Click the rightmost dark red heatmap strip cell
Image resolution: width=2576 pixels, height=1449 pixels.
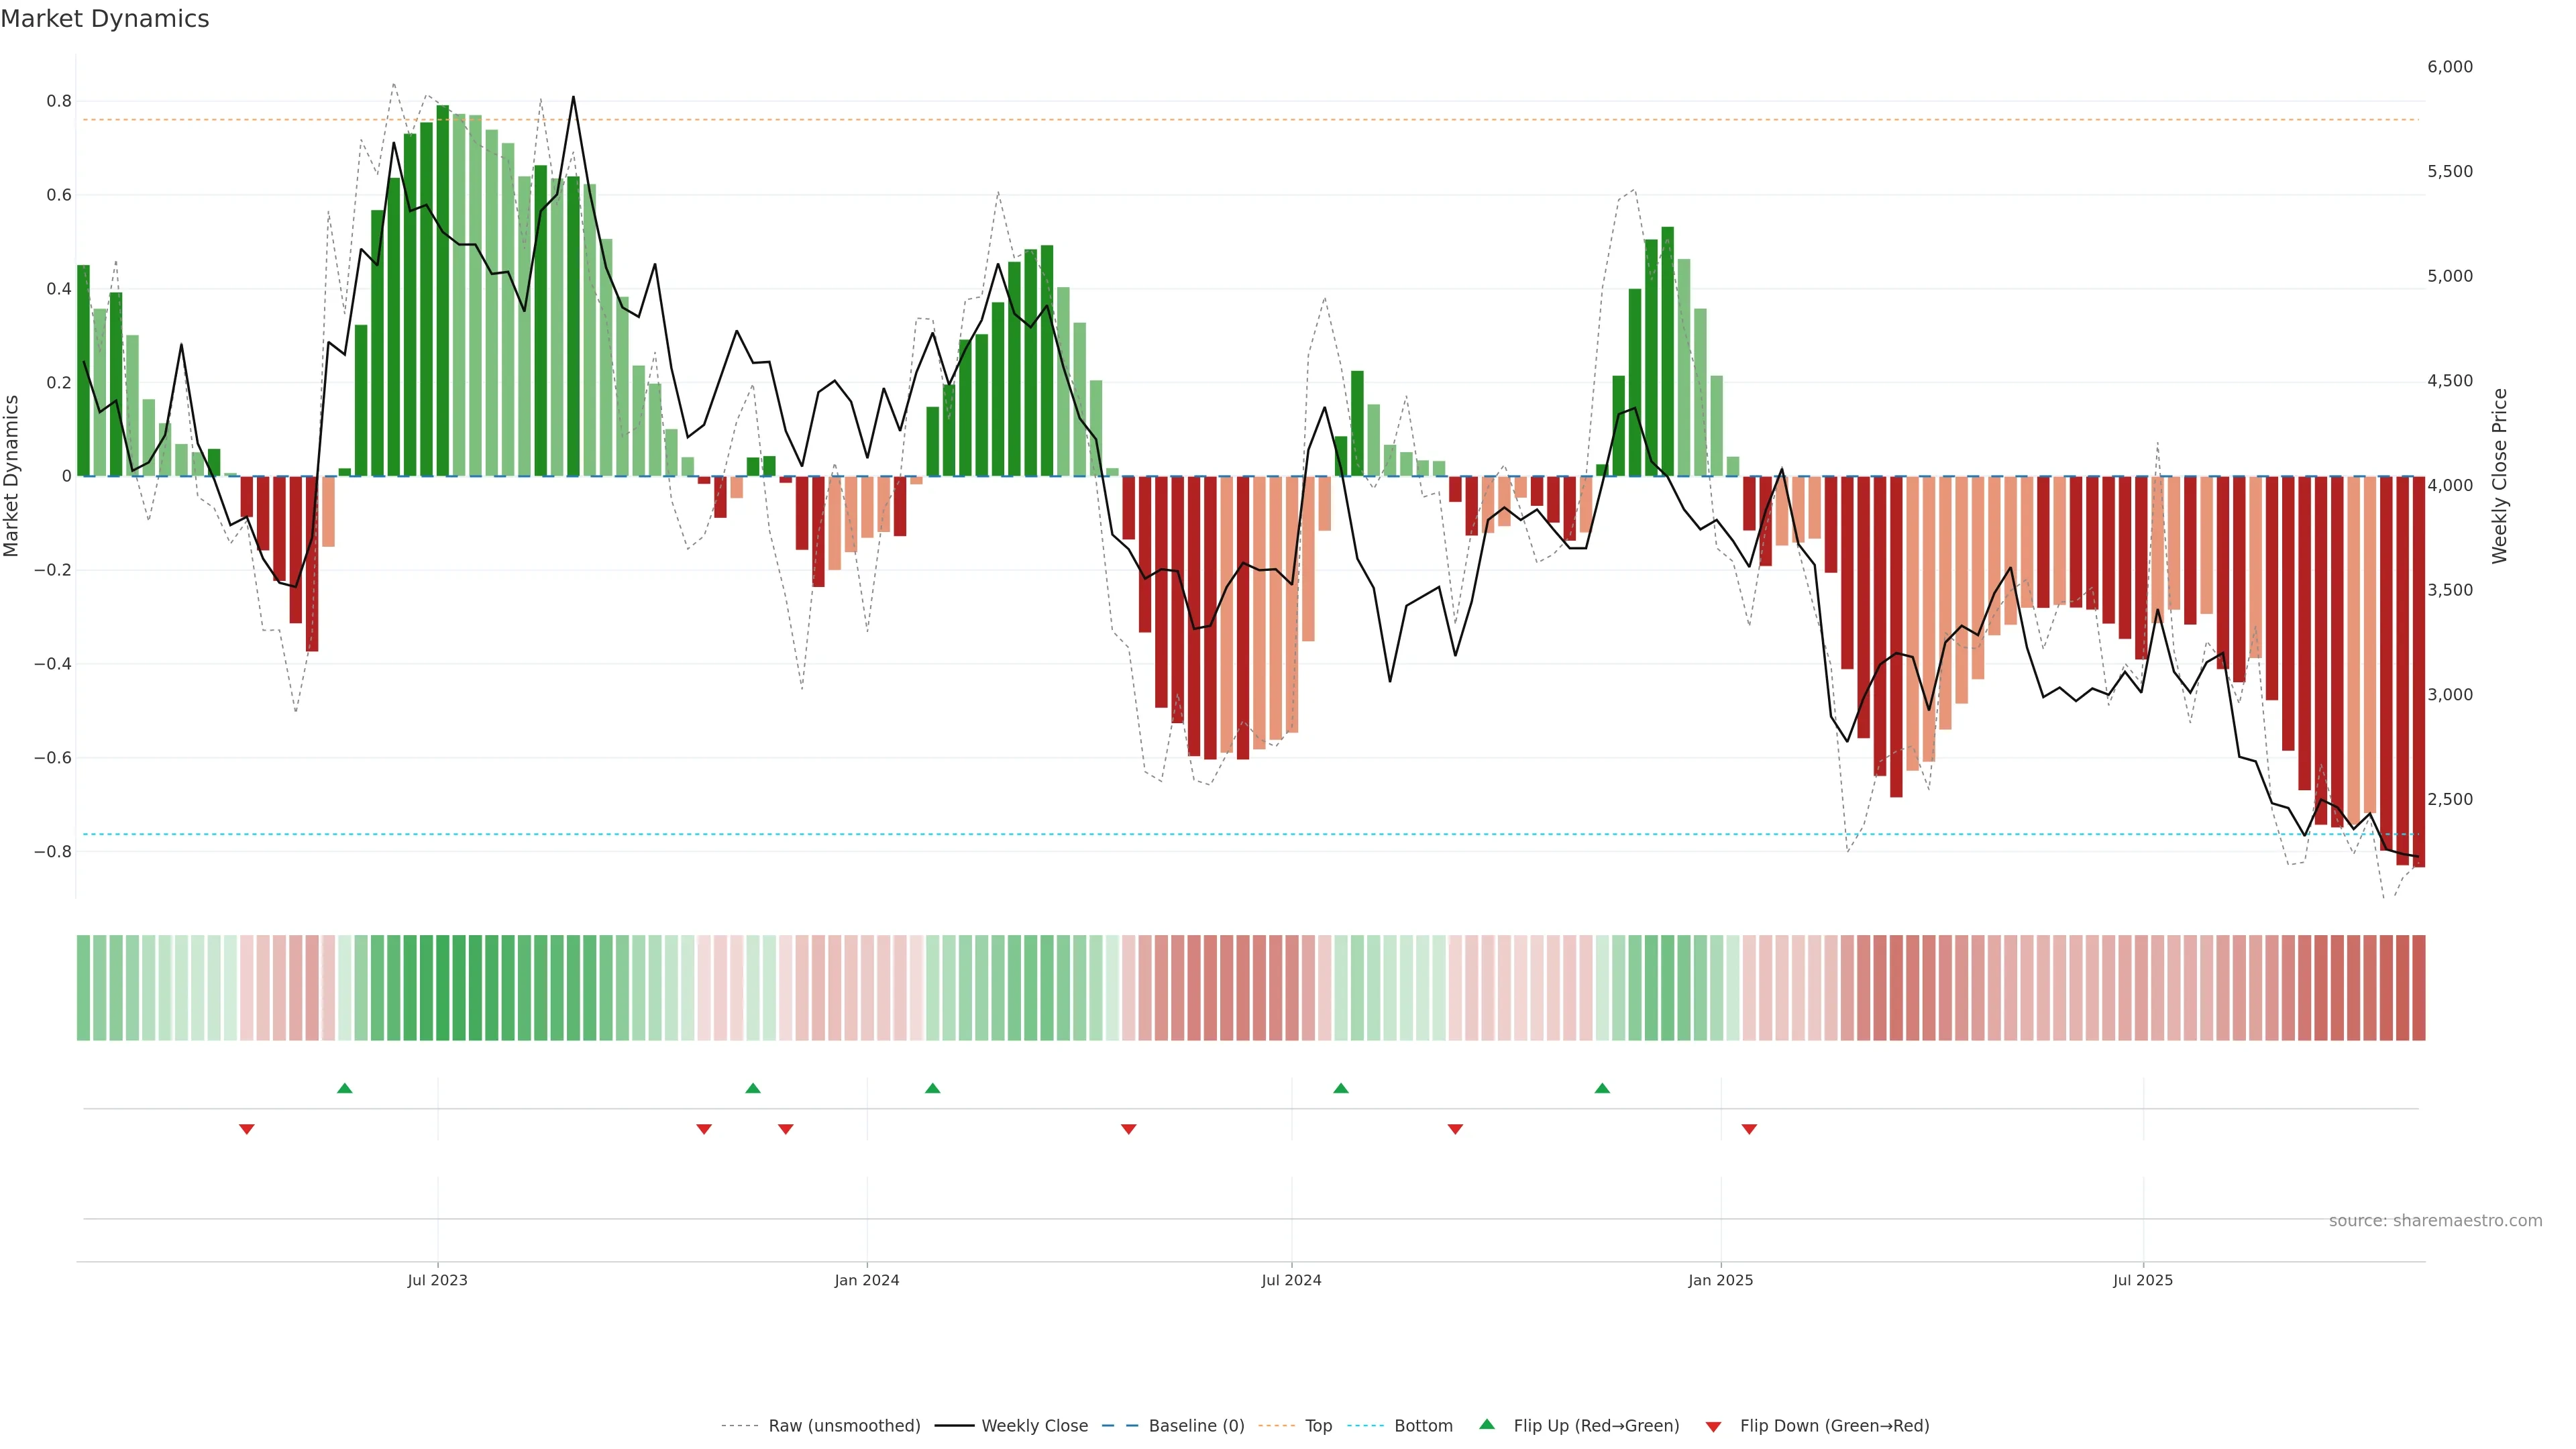[2418, 988]
